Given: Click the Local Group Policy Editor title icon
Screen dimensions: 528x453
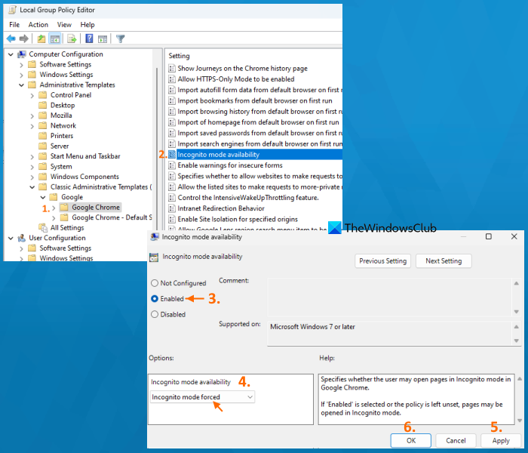Looking at the screenshot, I should (x=13, y=10).
